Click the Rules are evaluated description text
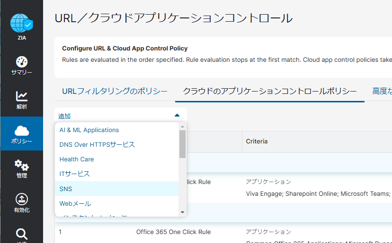392x243 pixels. pos(227,60)
